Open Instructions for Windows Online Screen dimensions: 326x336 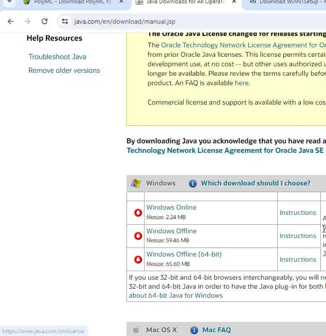[298, 212]
